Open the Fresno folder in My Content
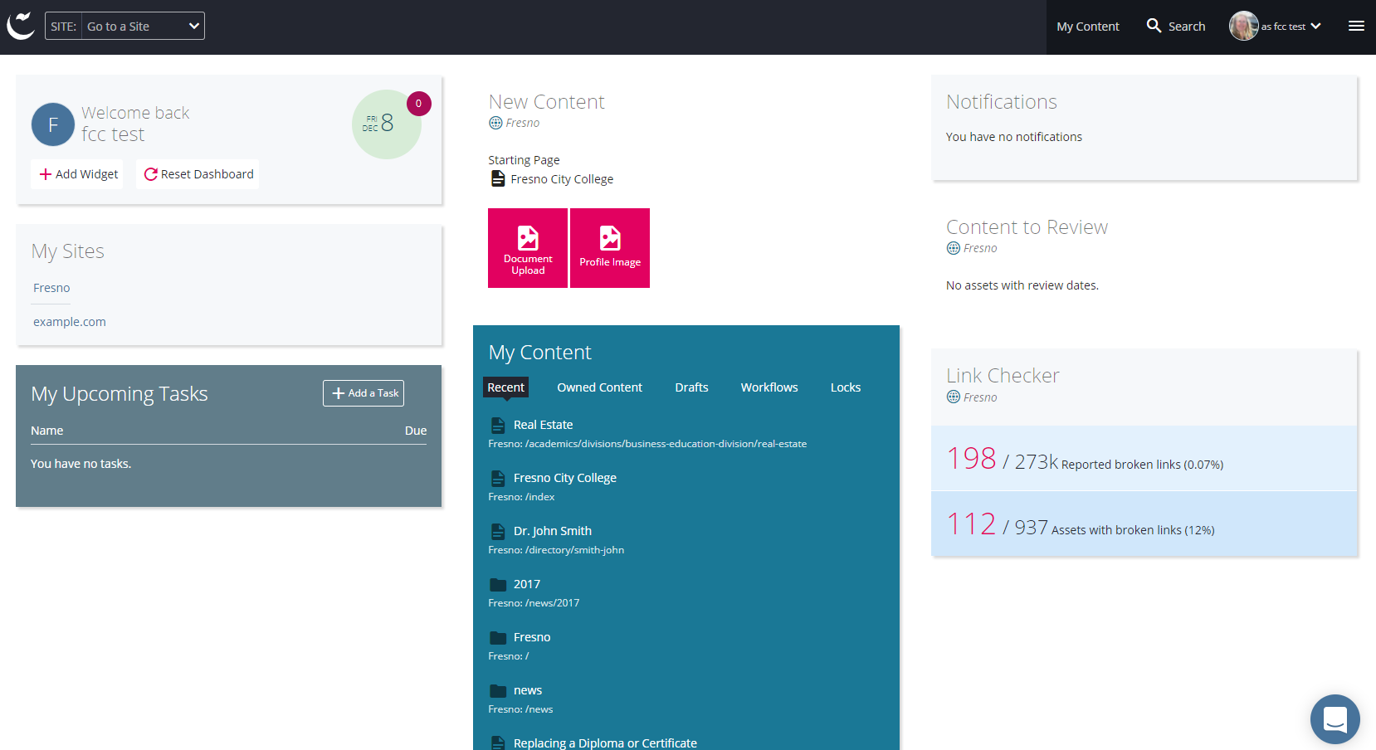This screenshot has width=1376, height=750. (x=531, y=637)
